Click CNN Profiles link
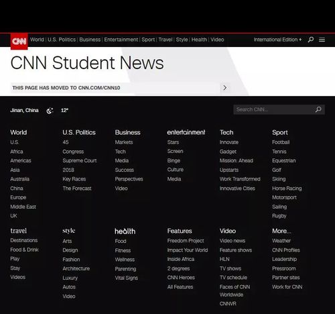This screenshot has width=335, height=314. (286, 250)
